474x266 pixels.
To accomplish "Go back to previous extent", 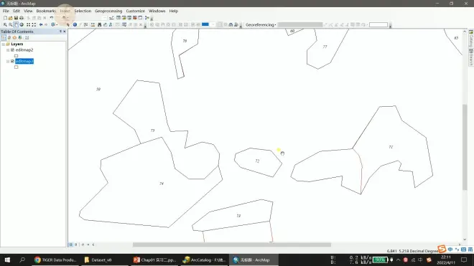I will click(x=41, y=25).
